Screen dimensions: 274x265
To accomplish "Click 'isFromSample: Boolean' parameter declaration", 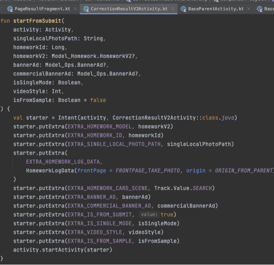I will tap(47, 100).
